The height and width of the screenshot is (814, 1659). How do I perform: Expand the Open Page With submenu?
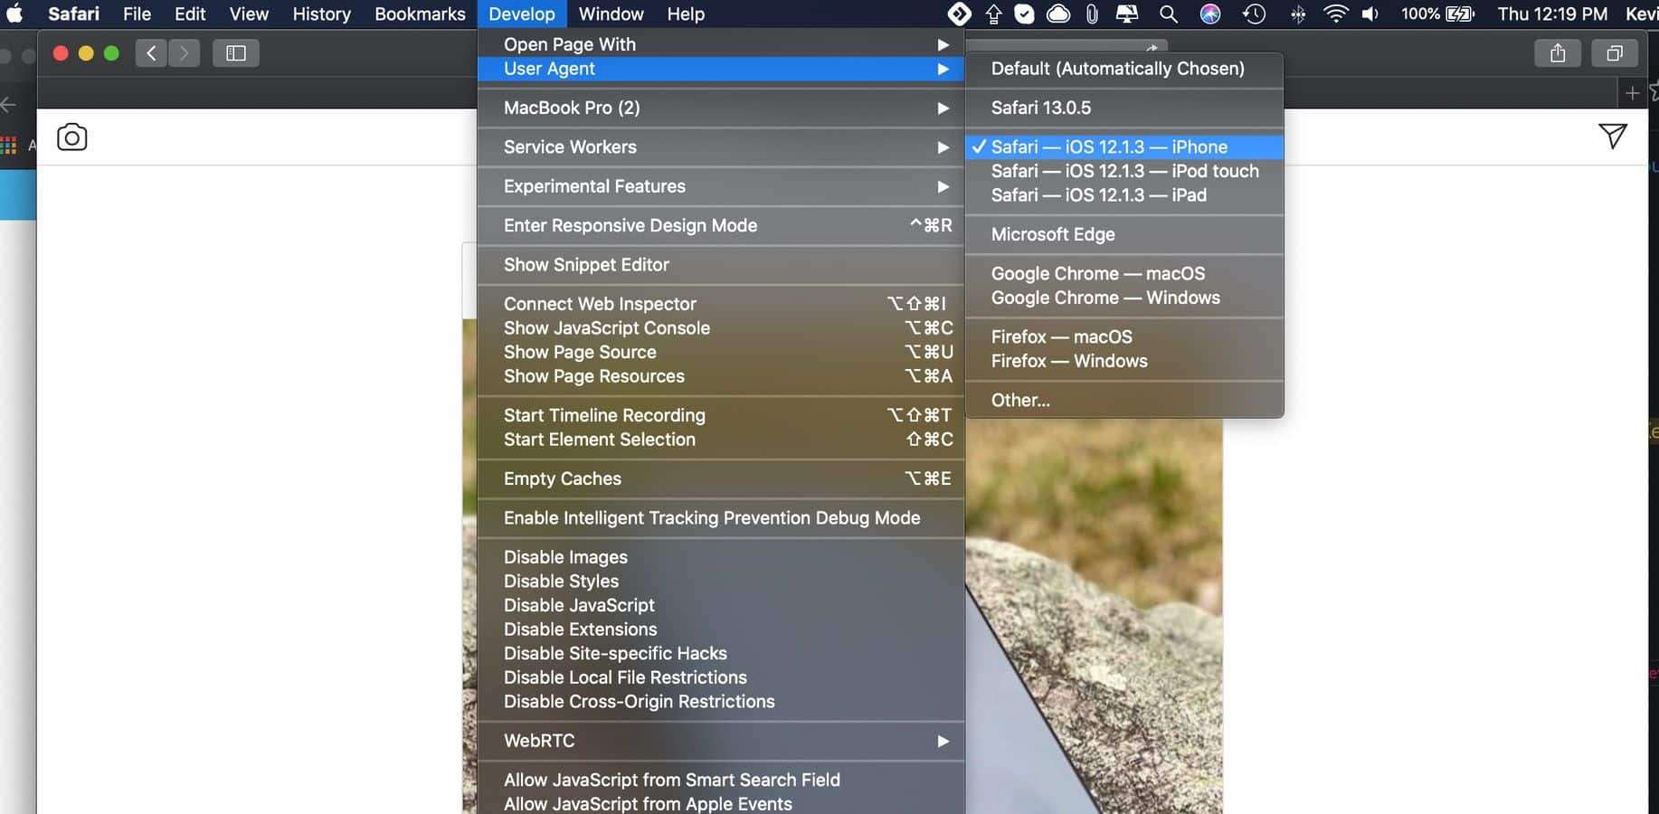[x=721, y=44]
